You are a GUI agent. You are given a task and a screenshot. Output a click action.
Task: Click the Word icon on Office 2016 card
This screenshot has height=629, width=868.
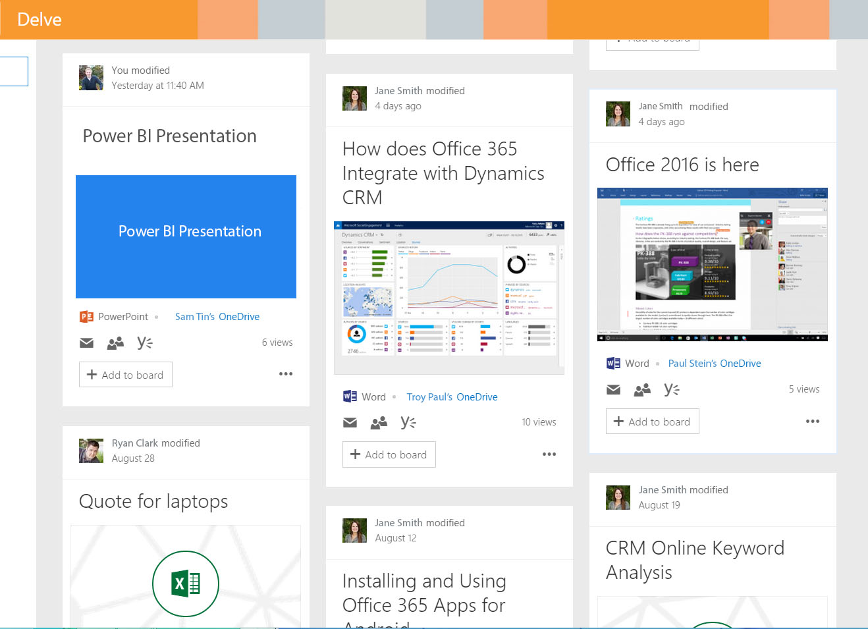pos(613,363)
